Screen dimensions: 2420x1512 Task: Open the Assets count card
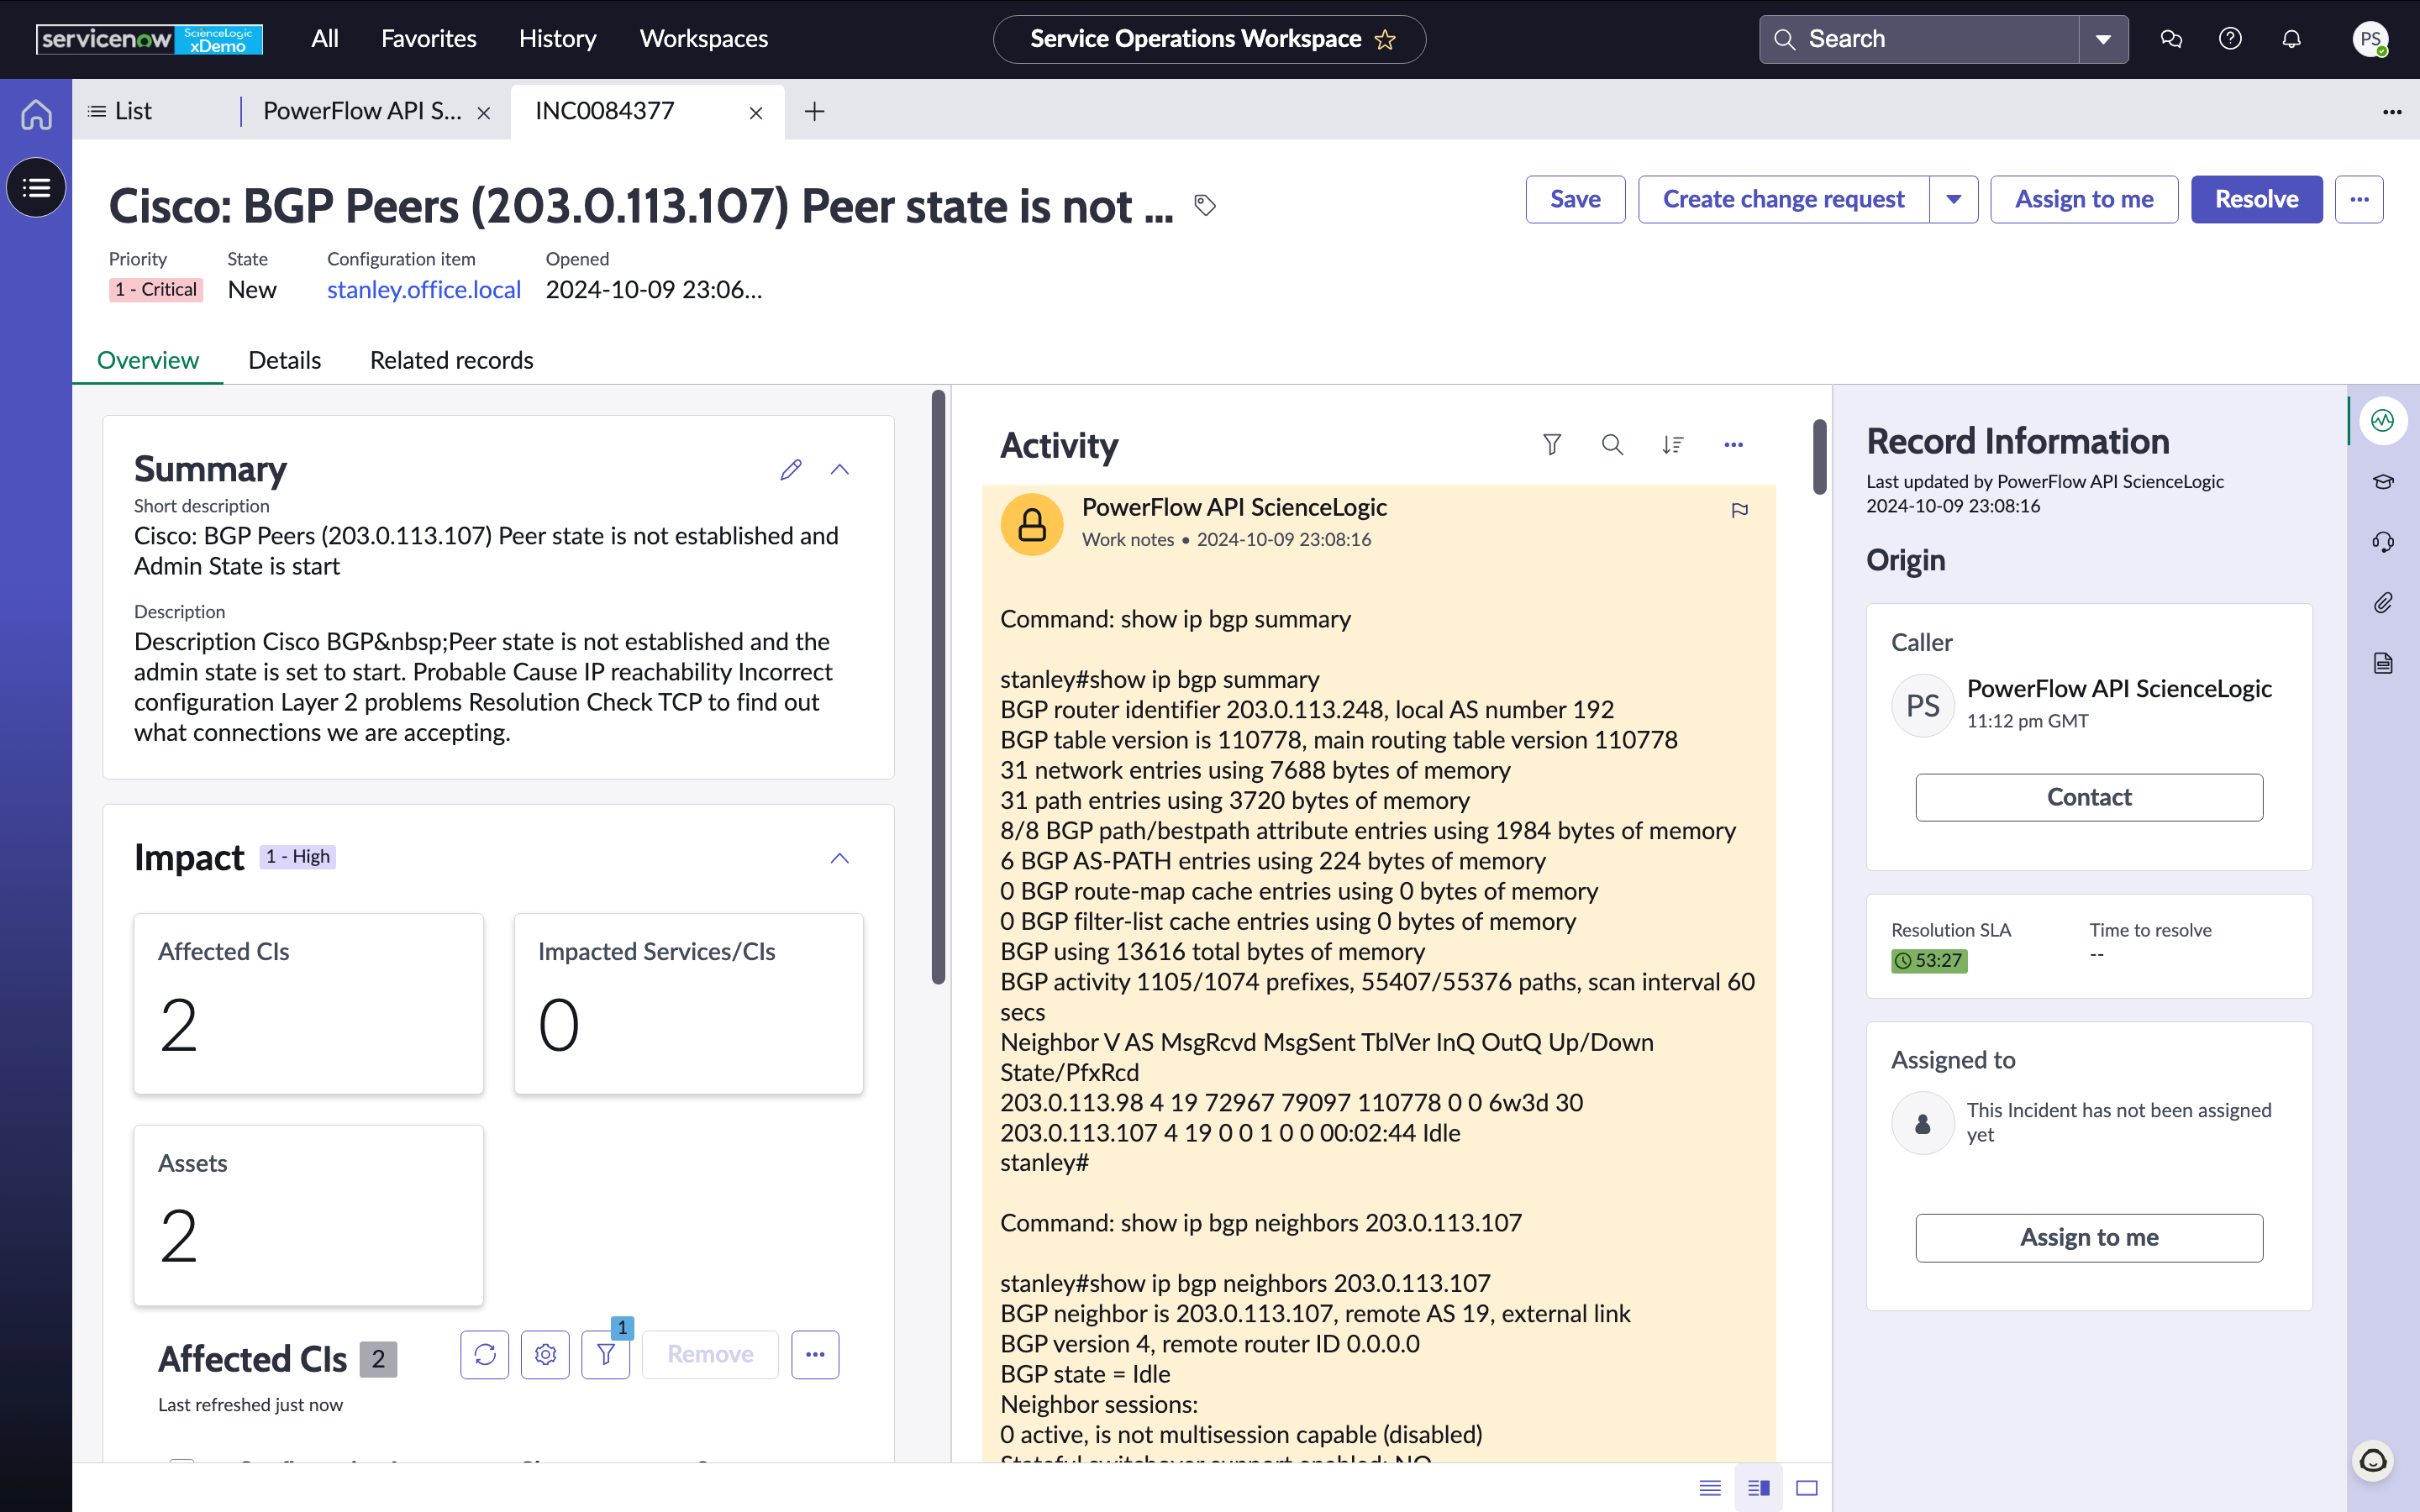[308, 1215]
